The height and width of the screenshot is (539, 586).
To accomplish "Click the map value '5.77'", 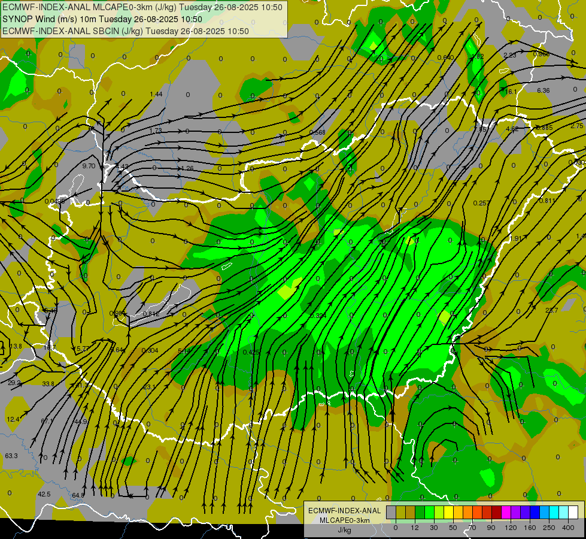I will pos(83,349).
